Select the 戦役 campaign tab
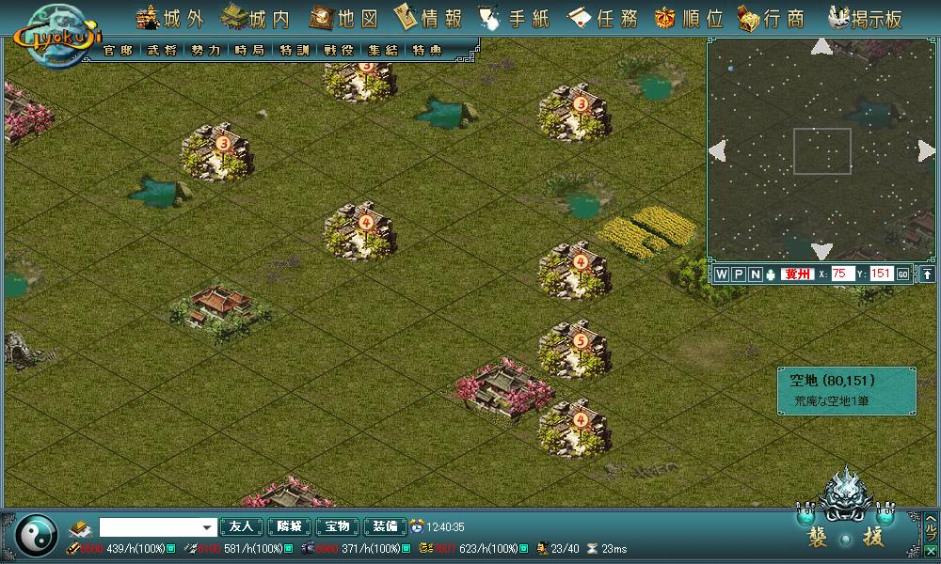Screen dimensions: 941x564 pos(339,51)
